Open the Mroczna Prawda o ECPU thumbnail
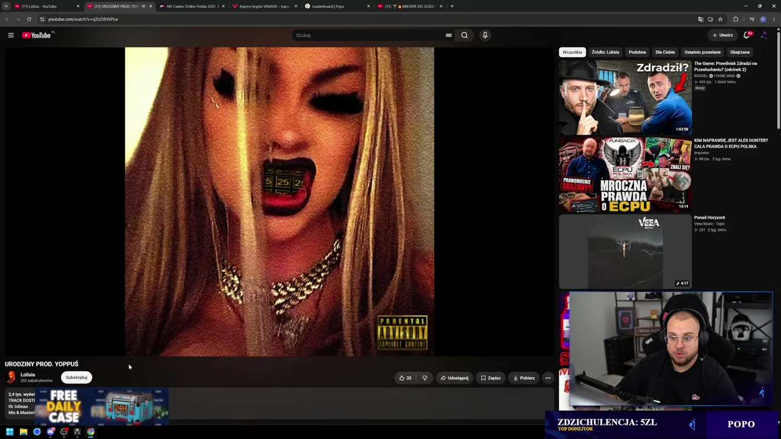The width and height of the screenshot is (781, 439). (x=625, y=174)
